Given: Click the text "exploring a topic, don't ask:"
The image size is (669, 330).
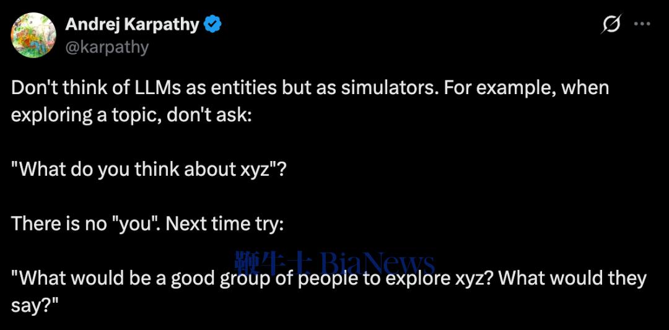Looking at the screenshot, I should (131, 115).
